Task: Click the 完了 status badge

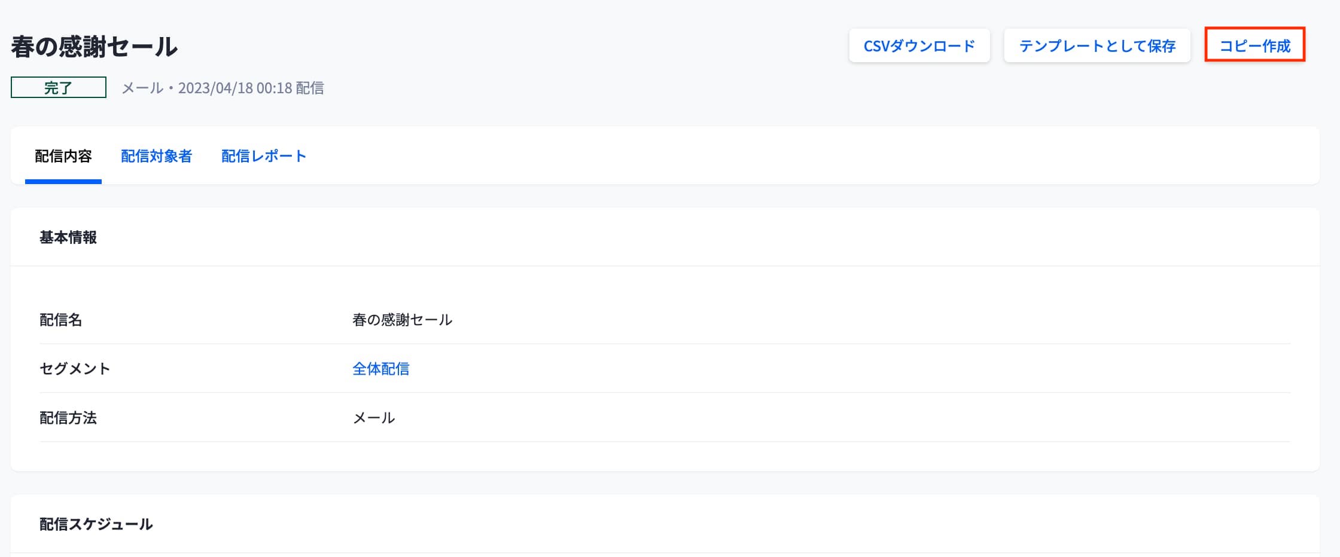Action: click(58, 88)
